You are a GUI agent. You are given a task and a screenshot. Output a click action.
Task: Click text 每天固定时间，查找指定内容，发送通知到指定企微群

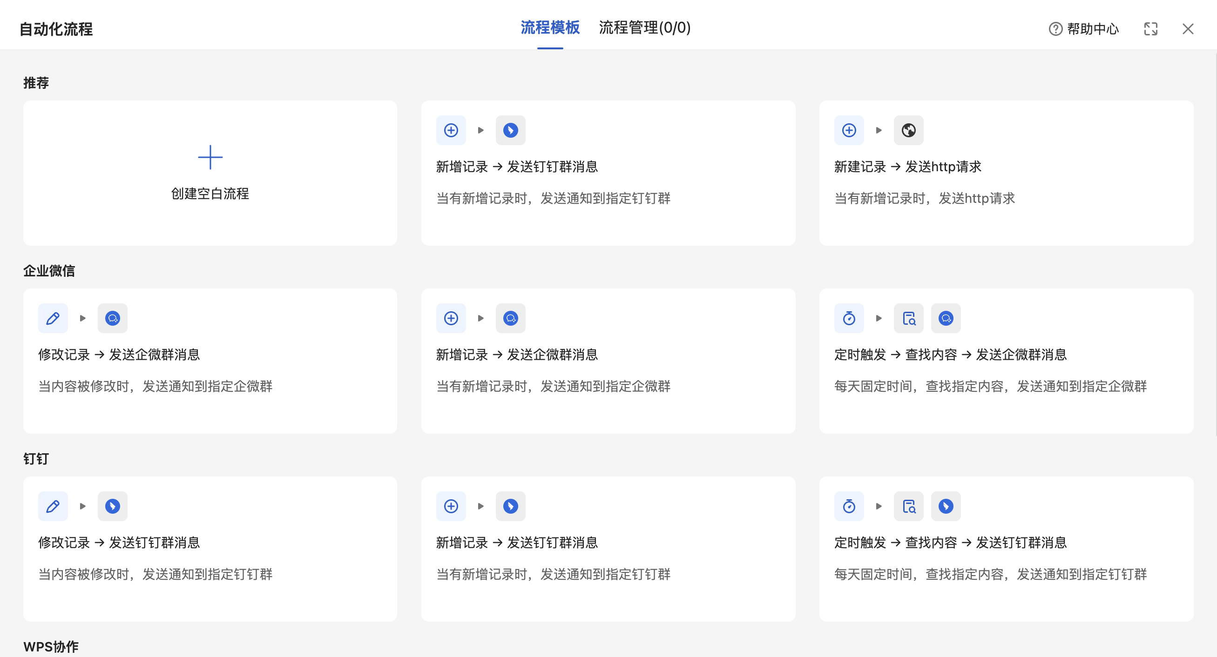(990, 386)
